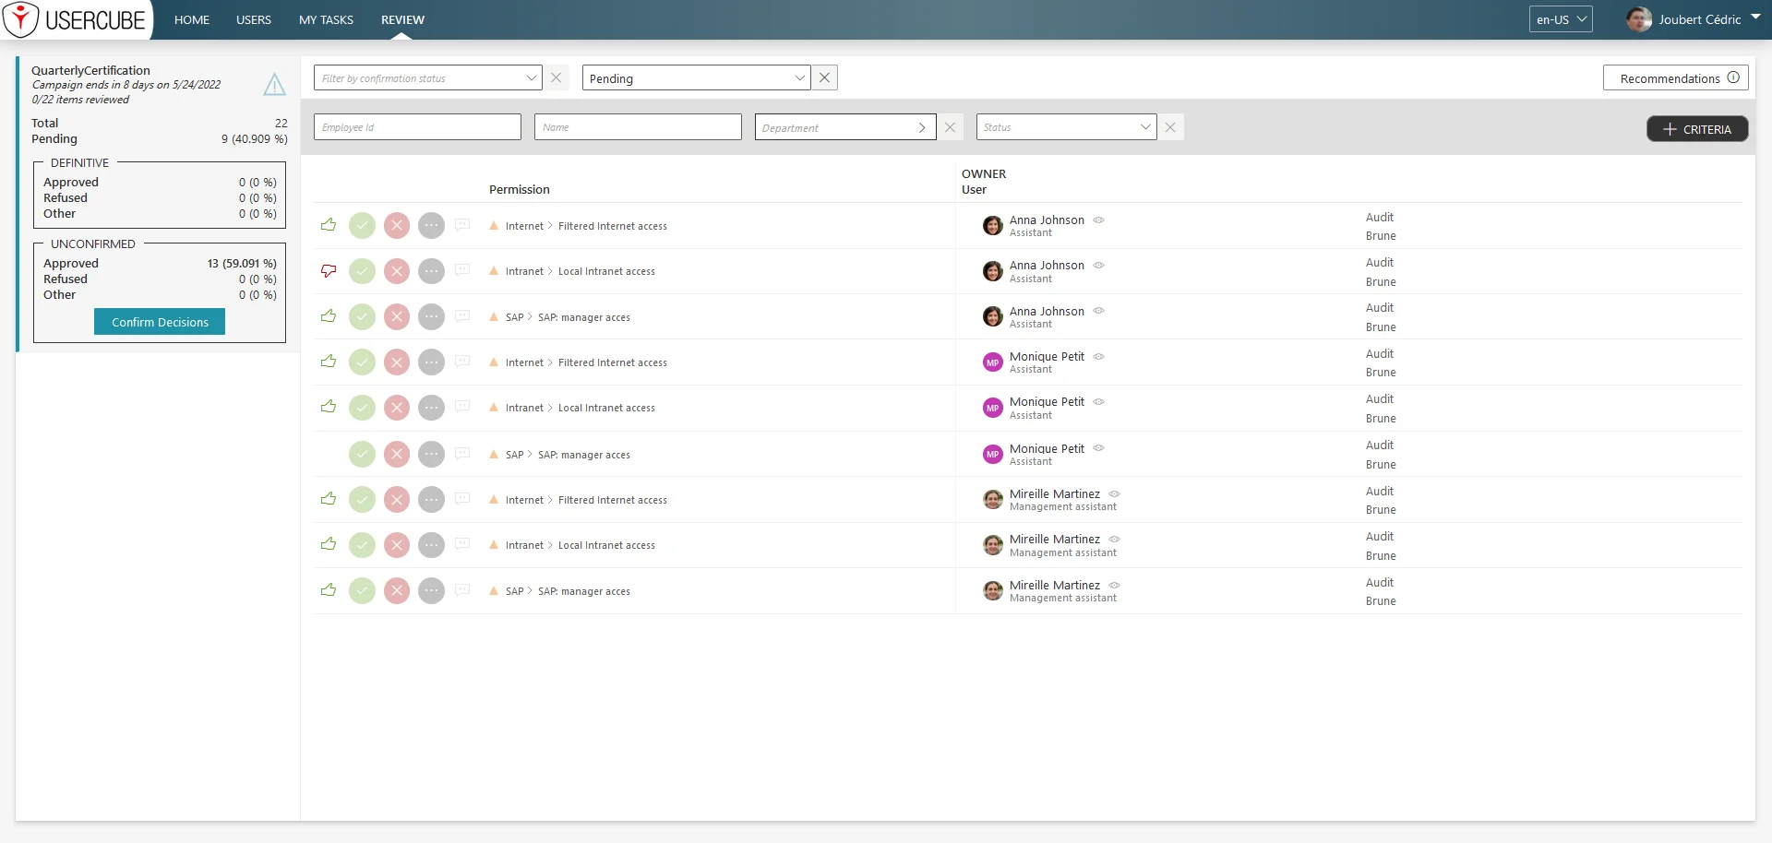
Task: Click the Name filter field
Action: 638,127
